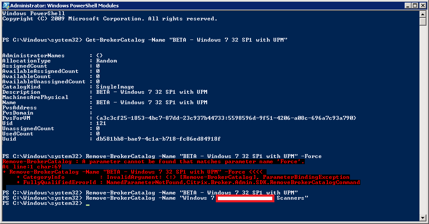This screenshot has width=429, height=224.
Task: Click the AllocationType Random value
Action: click(106, 61)
